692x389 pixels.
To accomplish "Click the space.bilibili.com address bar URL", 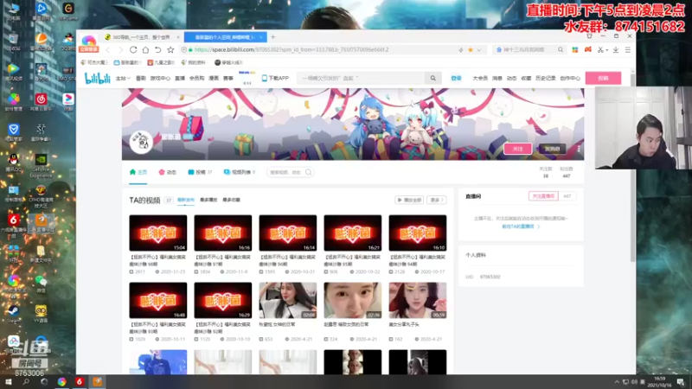I will pos(292,50).
